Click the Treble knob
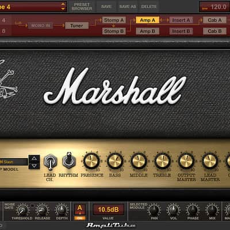 163,161
